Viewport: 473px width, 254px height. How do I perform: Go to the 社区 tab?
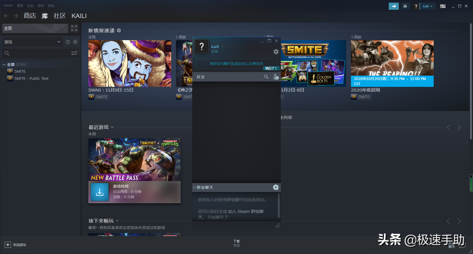pos(60,16)
